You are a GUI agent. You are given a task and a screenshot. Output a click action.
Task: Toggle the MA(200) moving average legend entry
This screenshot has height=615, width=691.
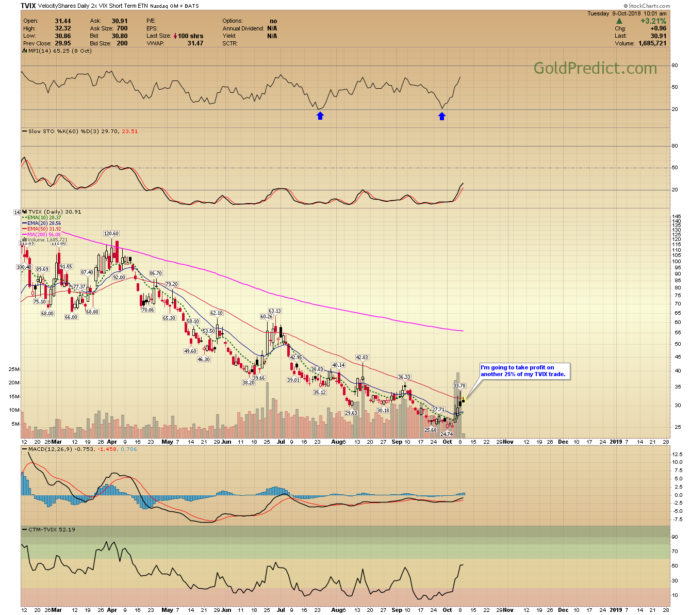pyautogui.click(x=25, y=234)
